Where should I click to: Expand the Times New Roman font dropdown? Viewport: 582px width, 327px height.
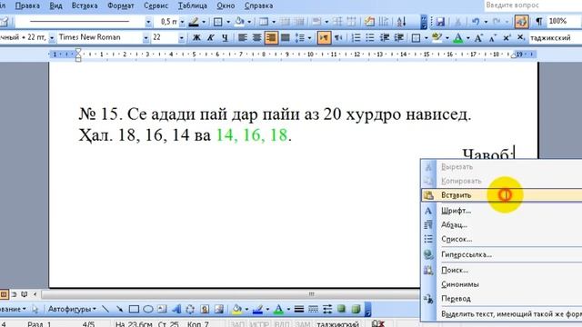click(x=145, y=37)
